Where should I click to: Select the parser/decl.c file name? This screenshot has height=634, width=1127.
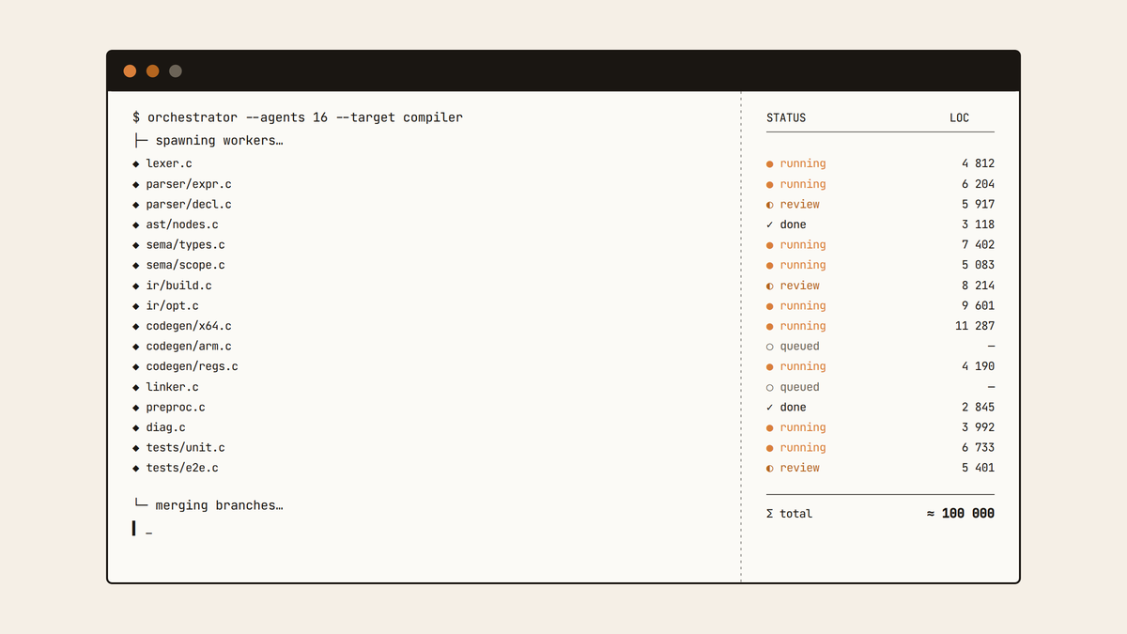pos(189,205)
